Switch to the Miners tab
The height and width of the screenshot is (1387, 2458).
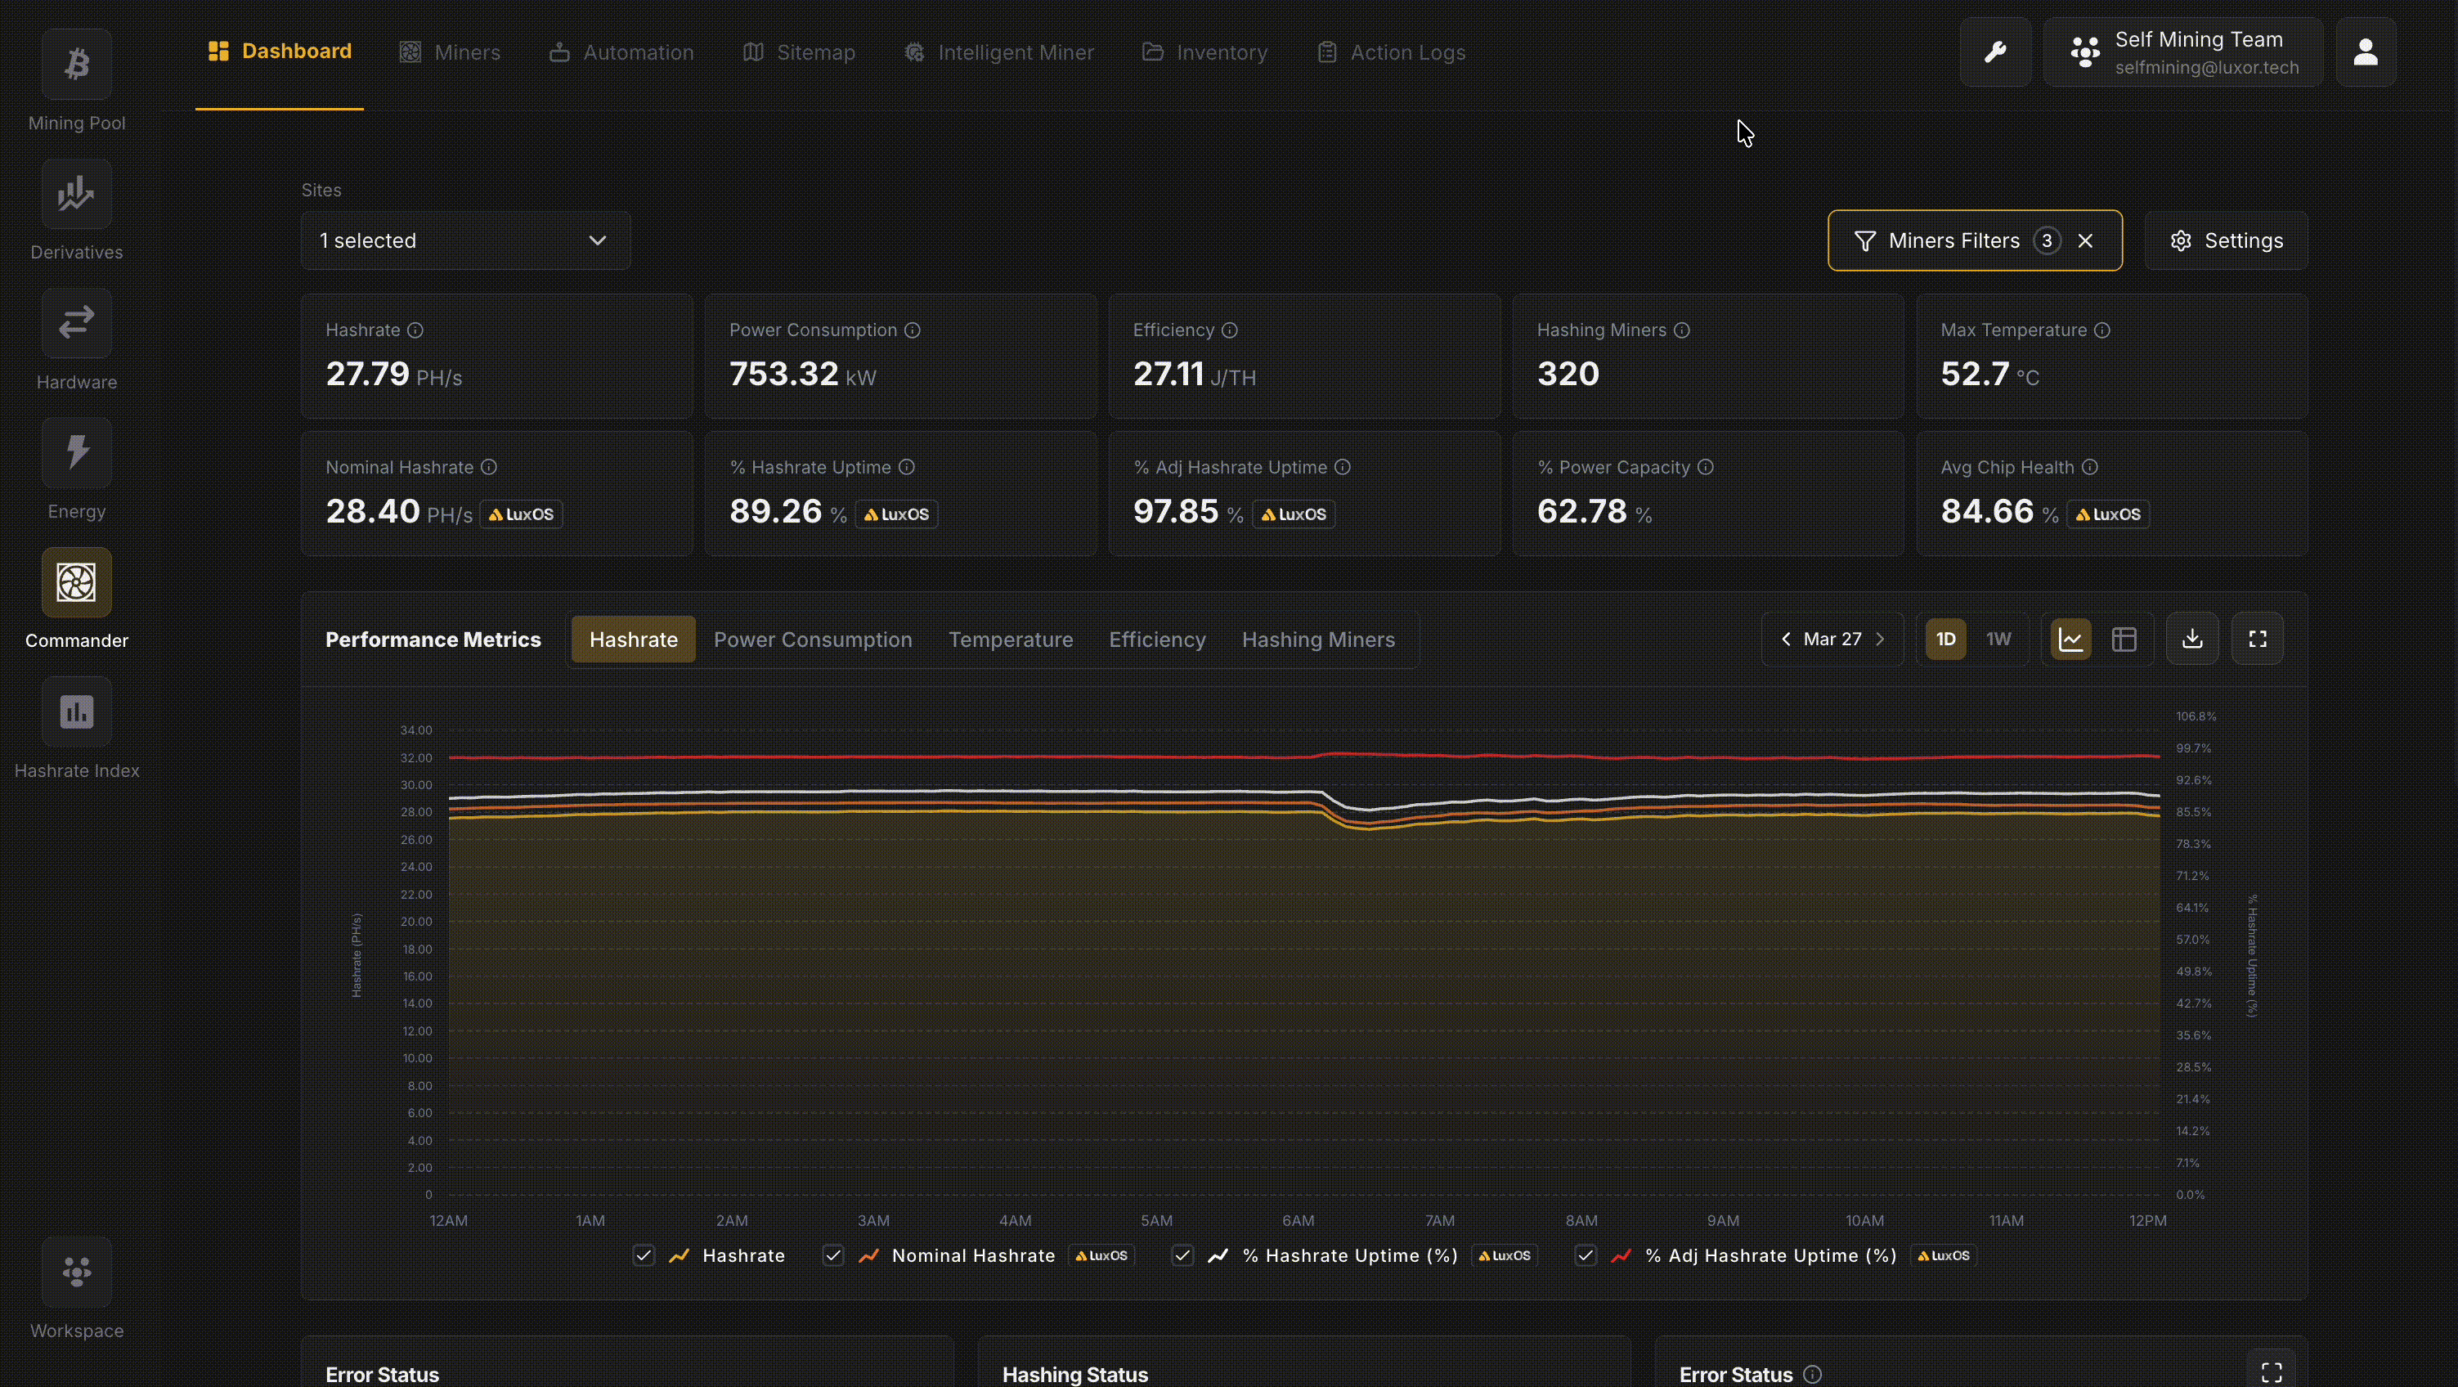pyautogui.click(x=469, y=52)
